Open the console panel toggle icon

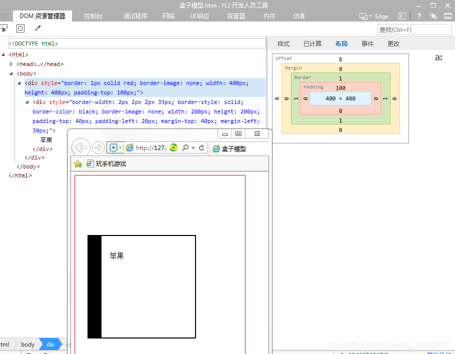click(402, 16)
